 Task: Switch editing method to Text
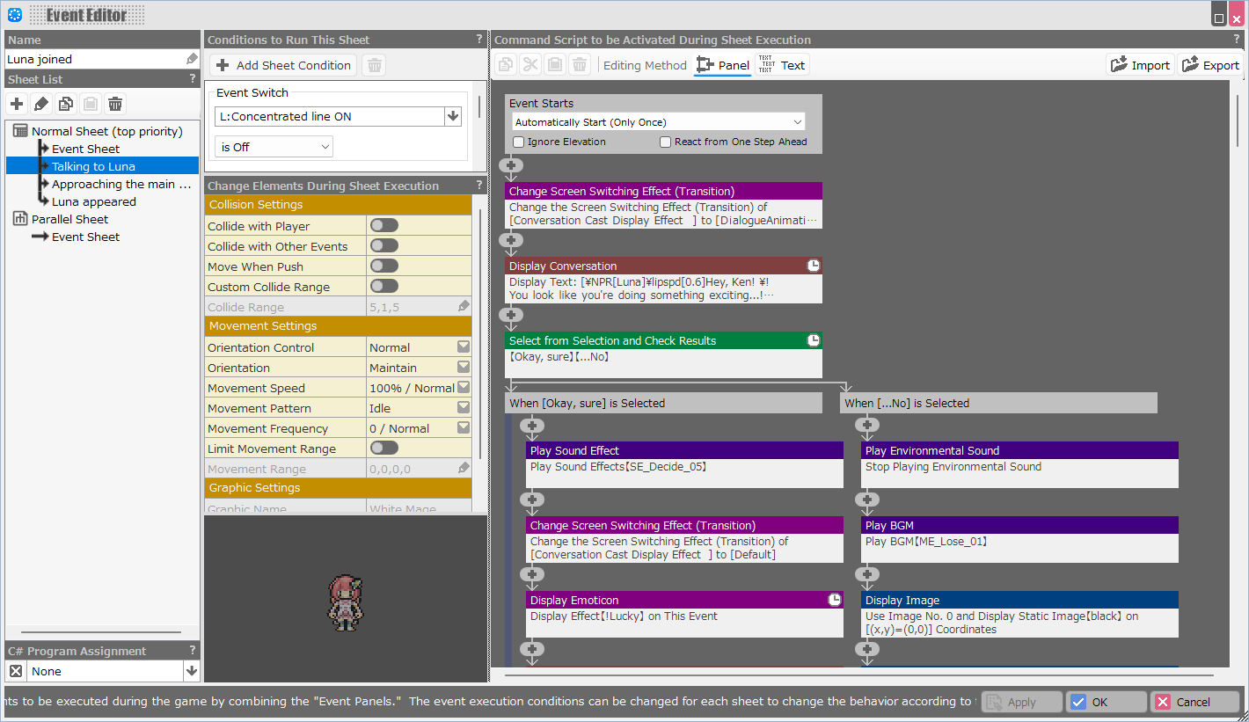click(x=782, y=65)
